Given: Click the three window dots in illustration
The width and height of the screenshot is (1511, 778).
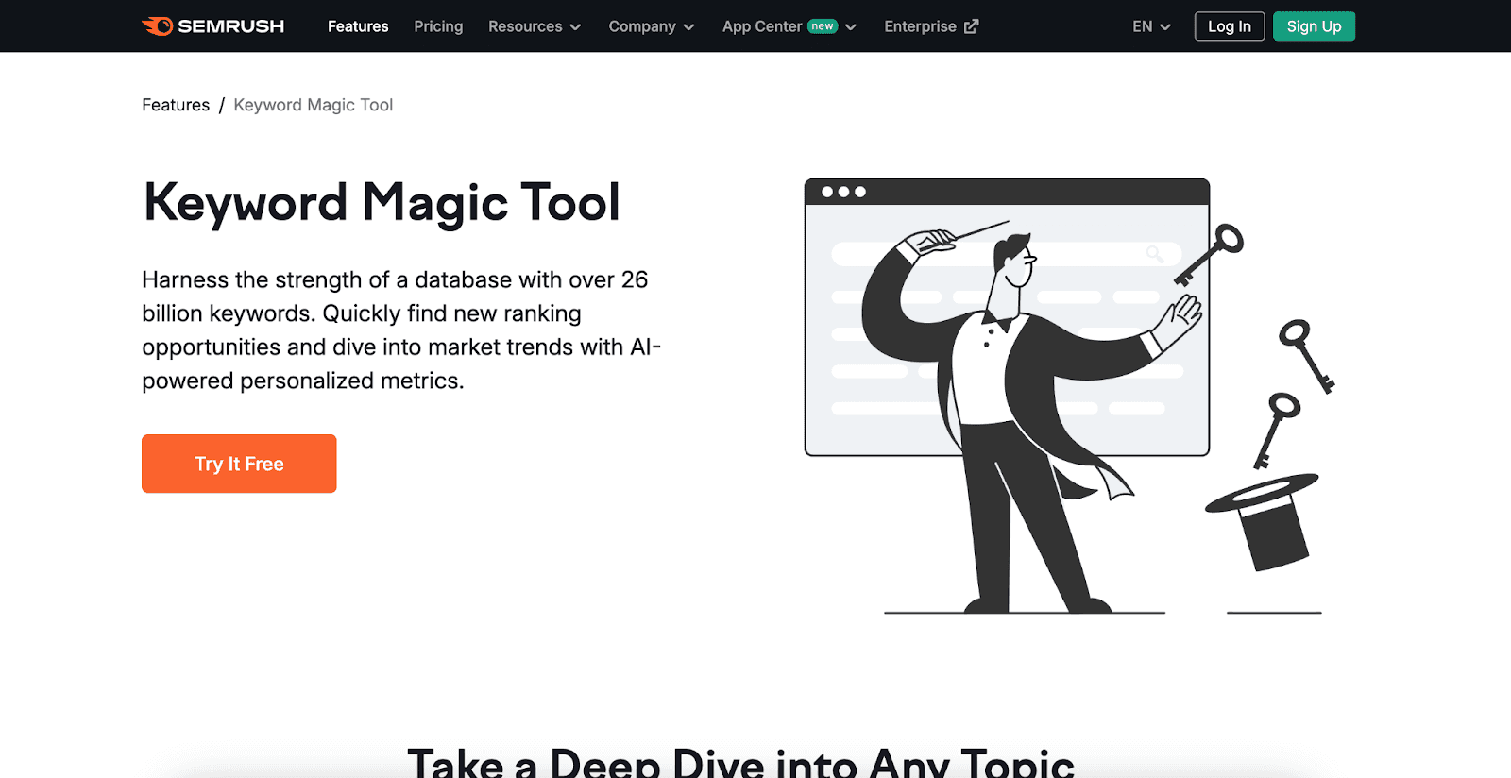Looking at the screenshot, I should coord(843,192).
